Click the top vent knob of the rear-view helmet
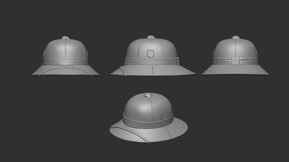Screen dimensions: 289x162 (236, 37)
